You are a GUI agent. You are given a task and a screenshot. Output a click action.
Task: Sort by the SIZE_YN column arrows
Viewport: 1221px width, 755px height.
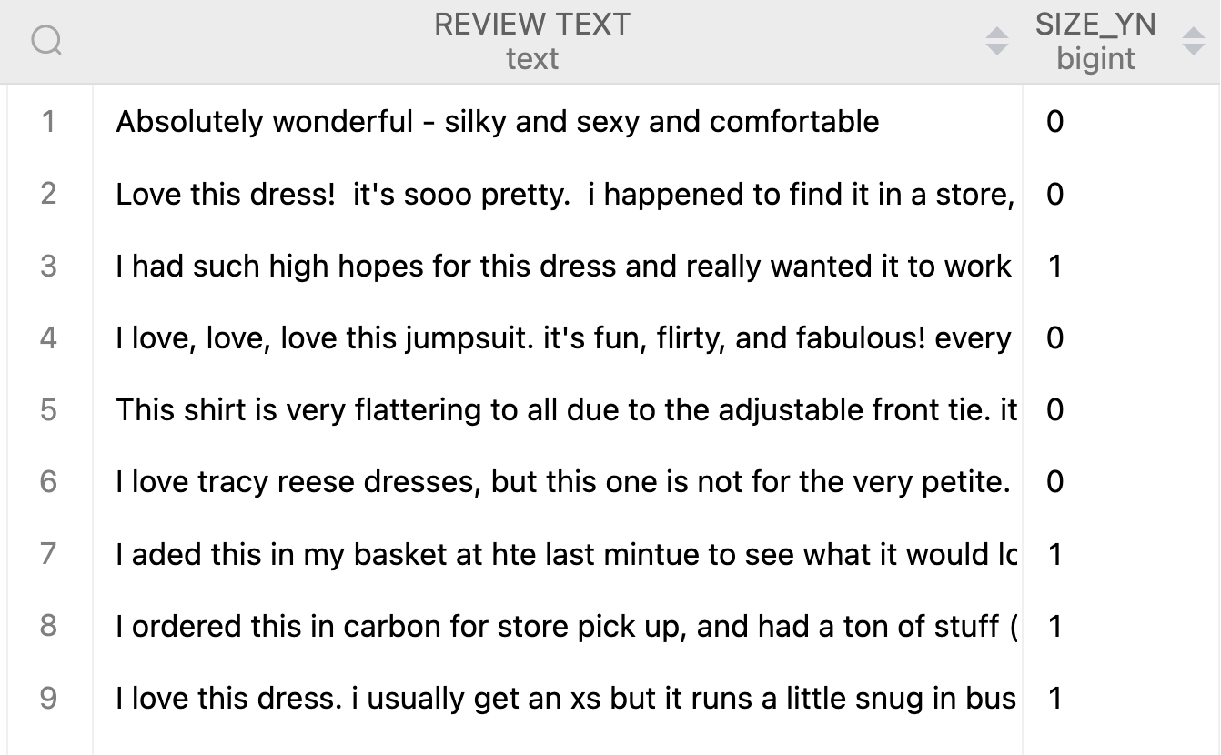coord(1193,41)
